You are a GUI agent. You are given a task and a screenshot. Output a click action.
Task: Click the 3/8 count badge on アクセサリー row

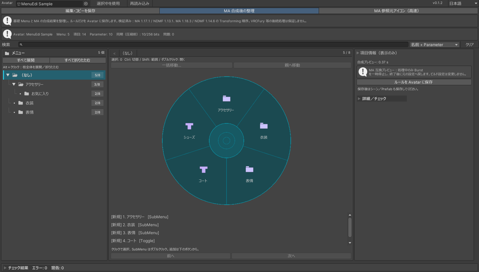[97, 84]
